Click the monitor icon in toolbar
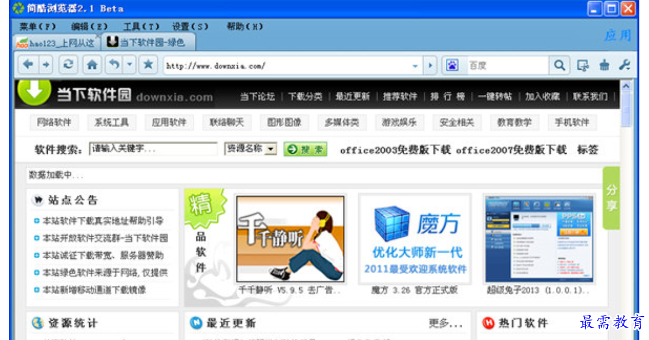Image resolution: width=649 pixels, height=340 pixels. coord(583,65)
